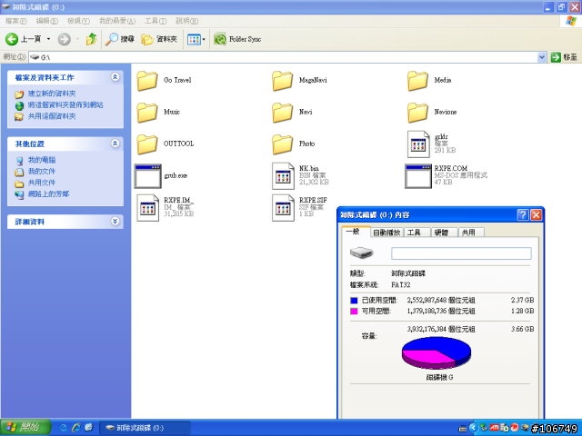The width and height of the screenshot is (582, 436).
Task: Click the blue used space color box
Action: [354, 301]
